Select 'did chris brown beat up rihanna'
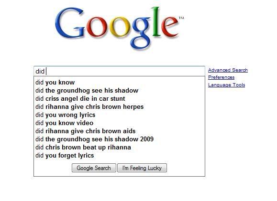This screenshot has height=201, width=277. tap(119, 147)
